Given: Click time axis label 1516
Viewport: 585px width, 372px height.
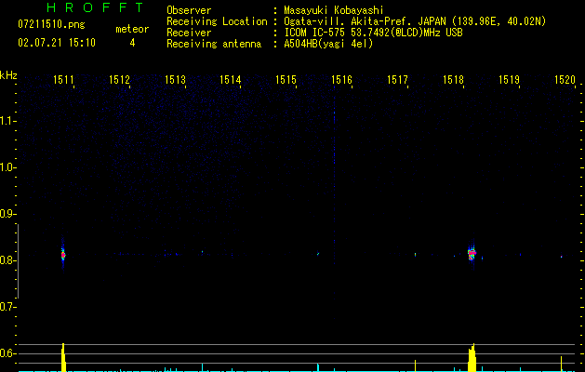Looking at the screenshot, I should pyautogui.click(x=341, y=80).
